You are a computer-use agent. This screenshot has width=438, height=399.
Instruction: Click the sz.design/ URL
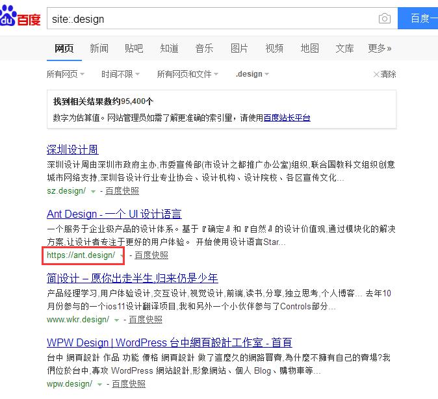pos(66,191)
